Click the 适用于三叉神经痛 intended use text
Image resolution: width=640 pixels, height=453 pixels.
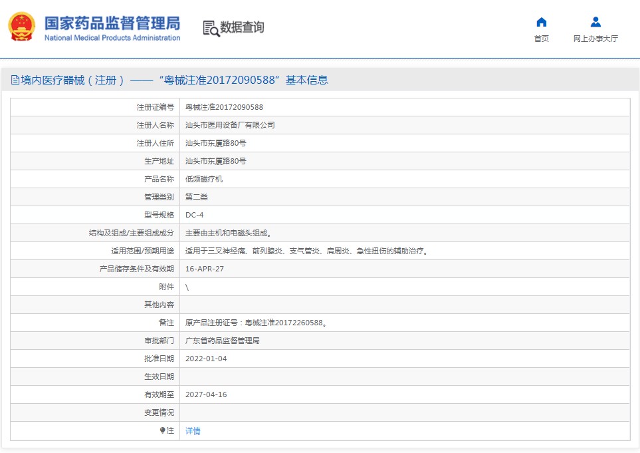coord(307,251)
